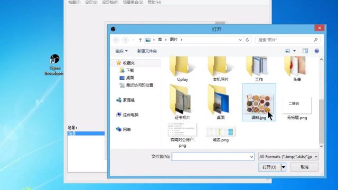
Task: Open the recent locations arrow dropdown
Action: pyautogui.click(x=133, y=40)
